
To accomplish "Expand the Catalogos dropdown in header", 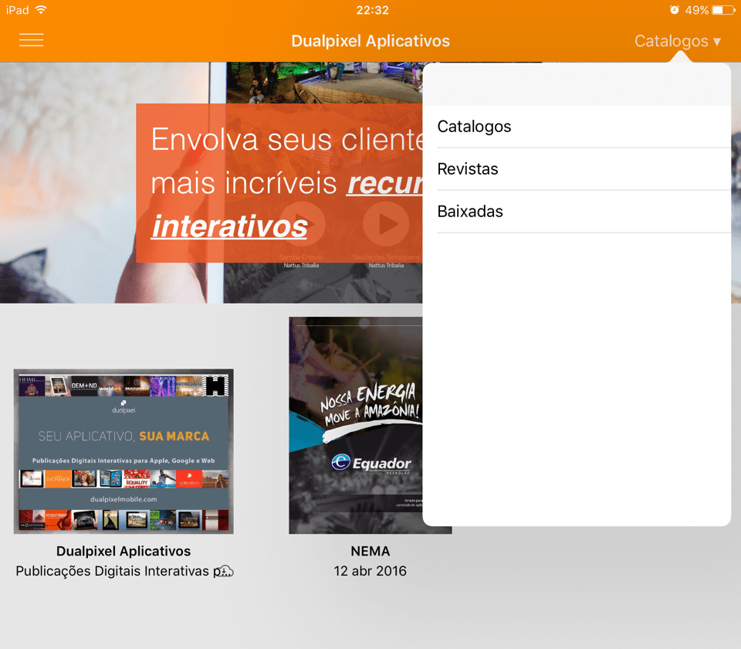I will [x=677, y=41].
